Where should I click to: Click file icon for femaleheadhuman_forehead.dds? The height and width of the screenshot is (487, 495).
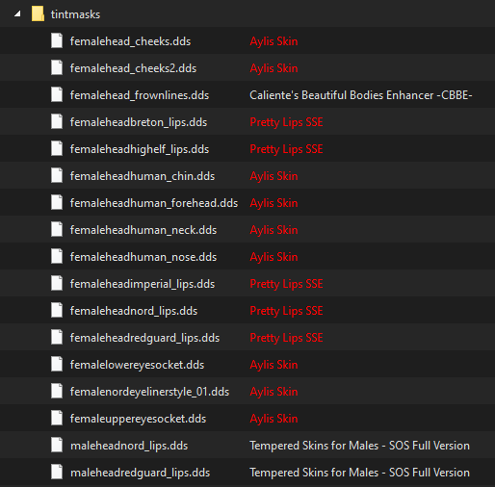57,203
